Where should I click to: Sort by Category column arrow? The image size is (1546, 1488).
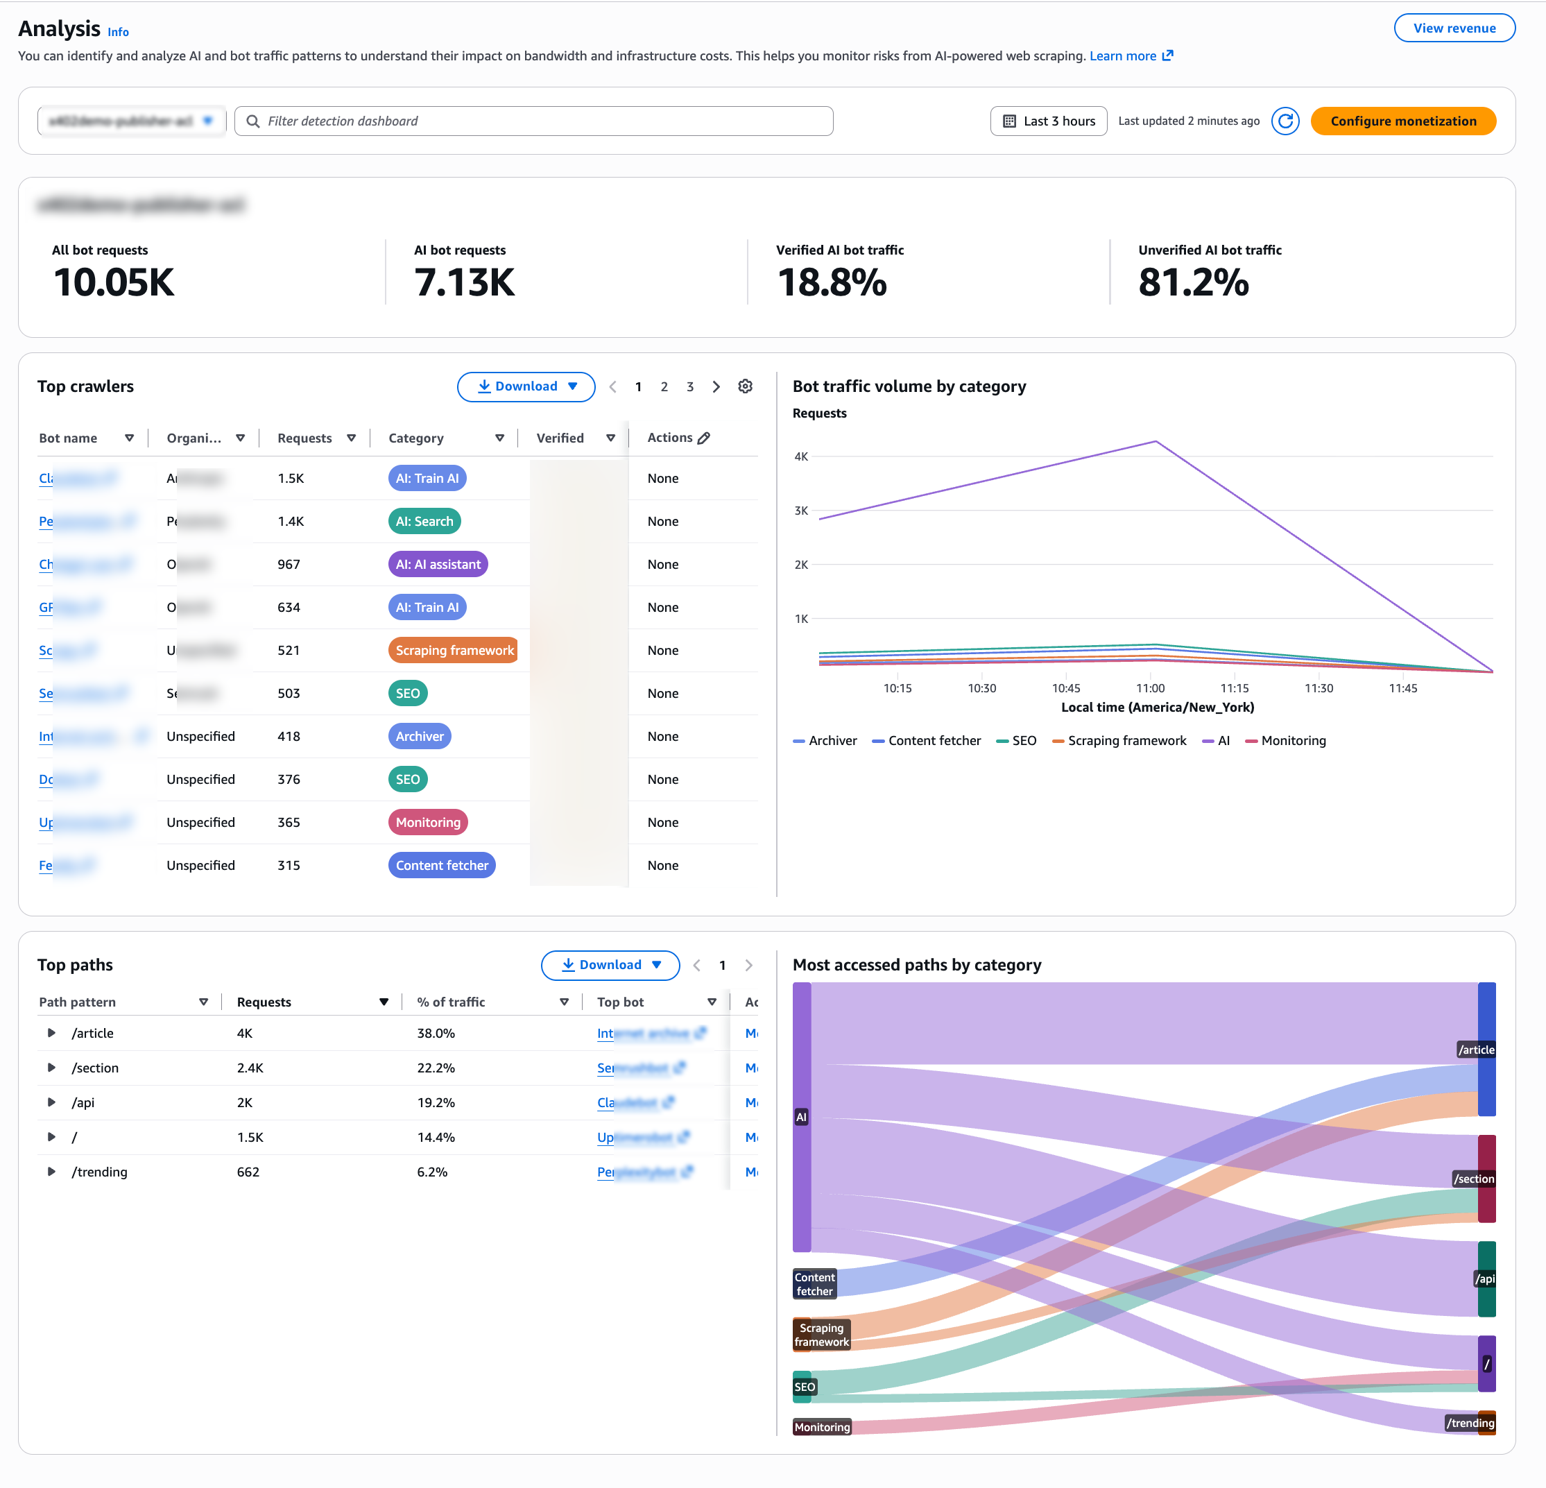click(x=499, y=438)
